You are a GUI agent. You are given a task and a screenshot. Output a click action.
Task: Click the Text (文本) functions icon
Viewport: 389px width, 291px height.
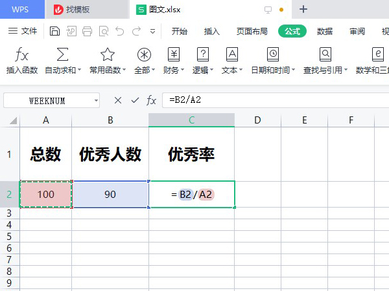click(x=231, y=54)
